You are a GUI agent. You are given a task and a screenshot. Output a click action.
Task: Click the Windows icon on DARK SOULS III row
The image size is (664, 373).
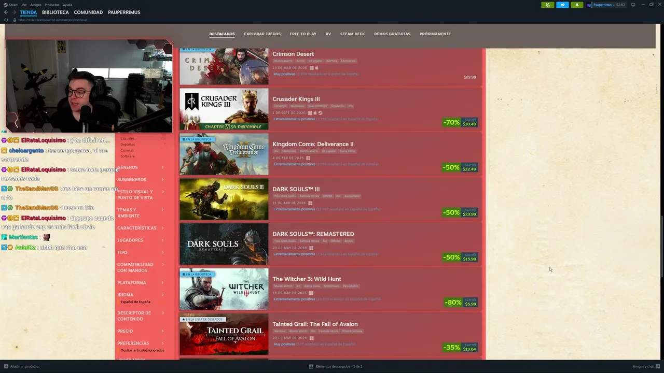311,203
